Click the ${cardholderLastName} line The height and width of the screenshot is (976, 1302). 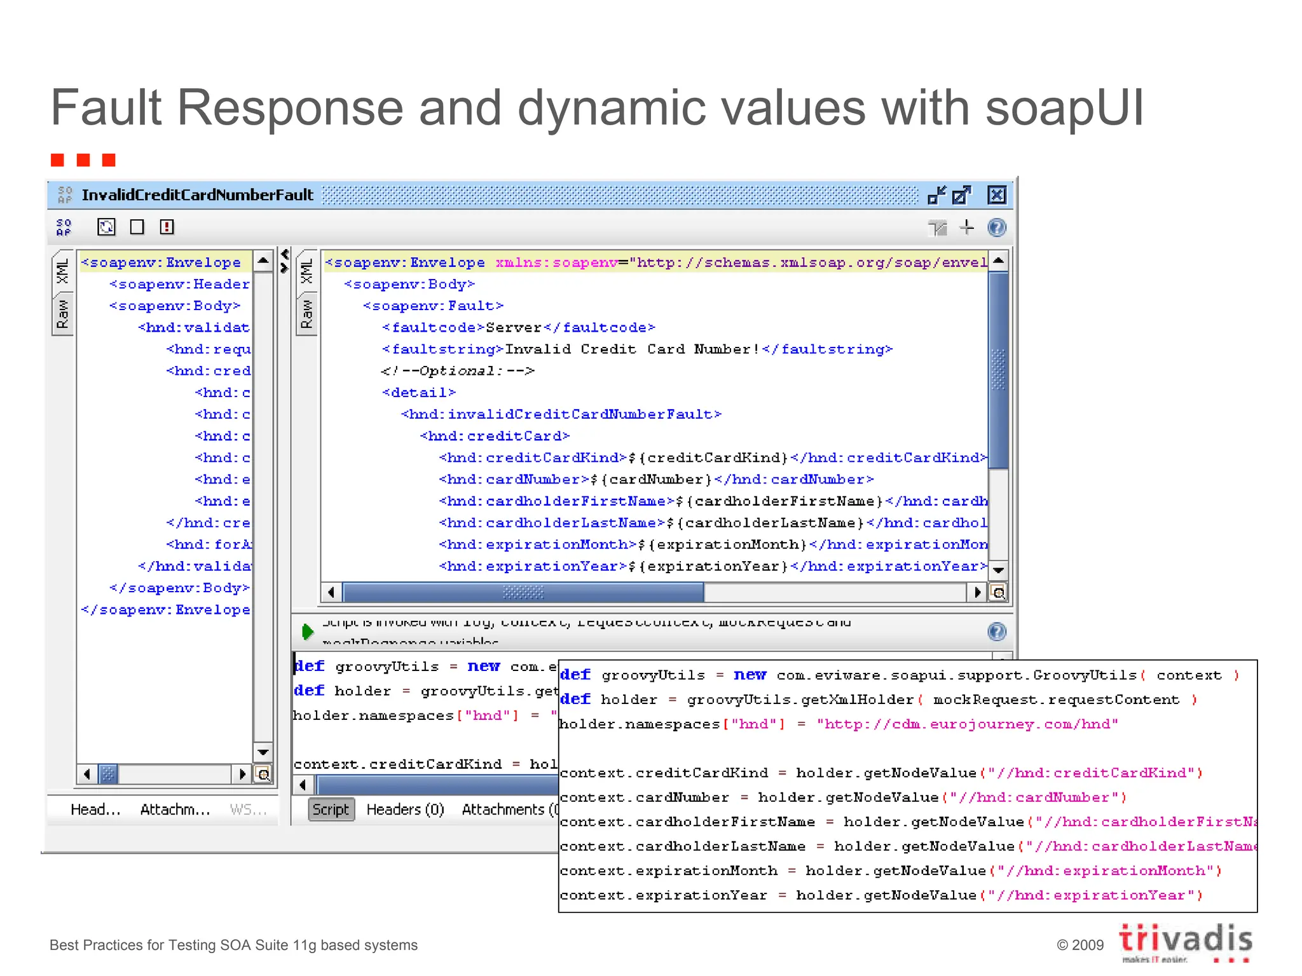pyautogui.click(x=713, y=522)
